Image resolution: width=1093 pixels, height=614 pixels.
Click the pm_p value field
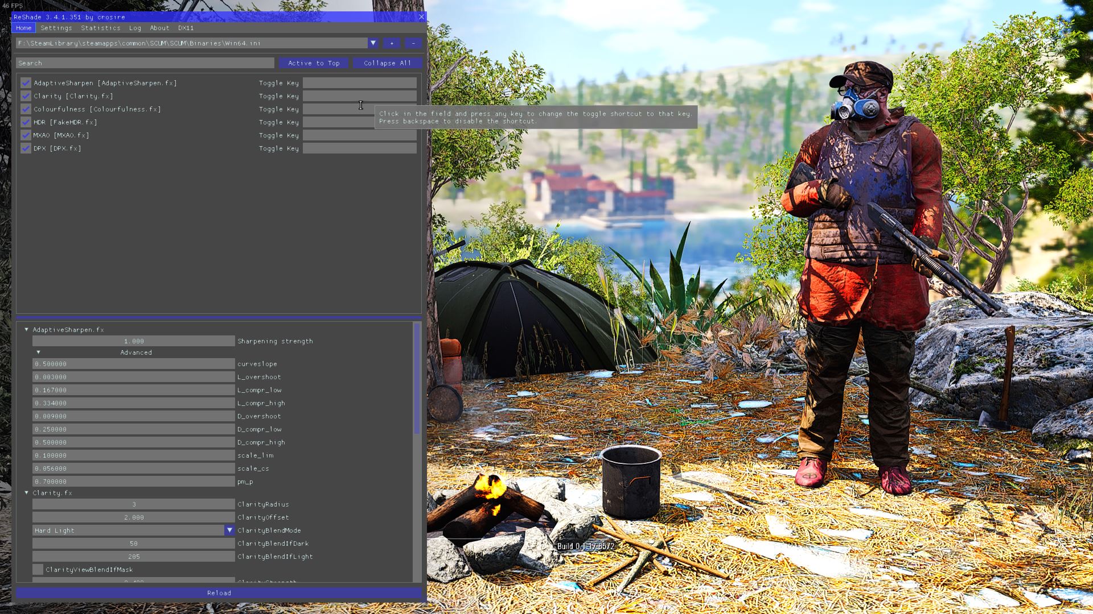pyautogui.click(x=133, y=482)
